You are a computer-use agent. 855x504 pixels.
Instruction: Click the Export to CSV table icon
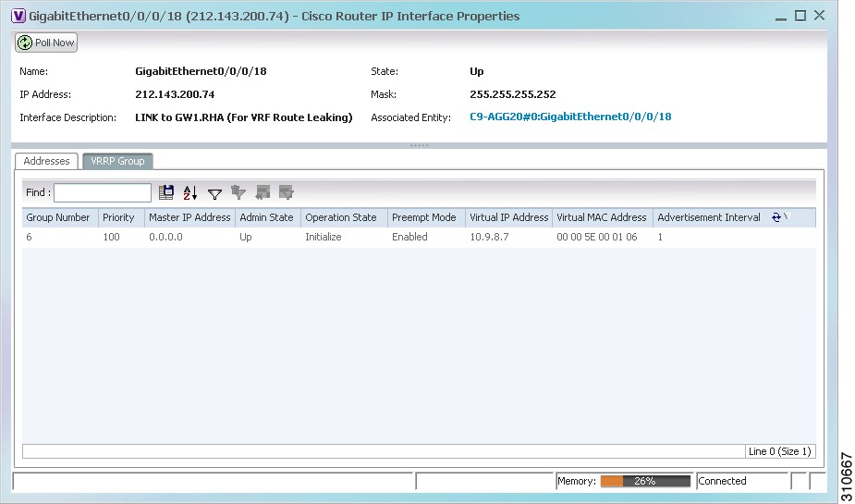165,192
